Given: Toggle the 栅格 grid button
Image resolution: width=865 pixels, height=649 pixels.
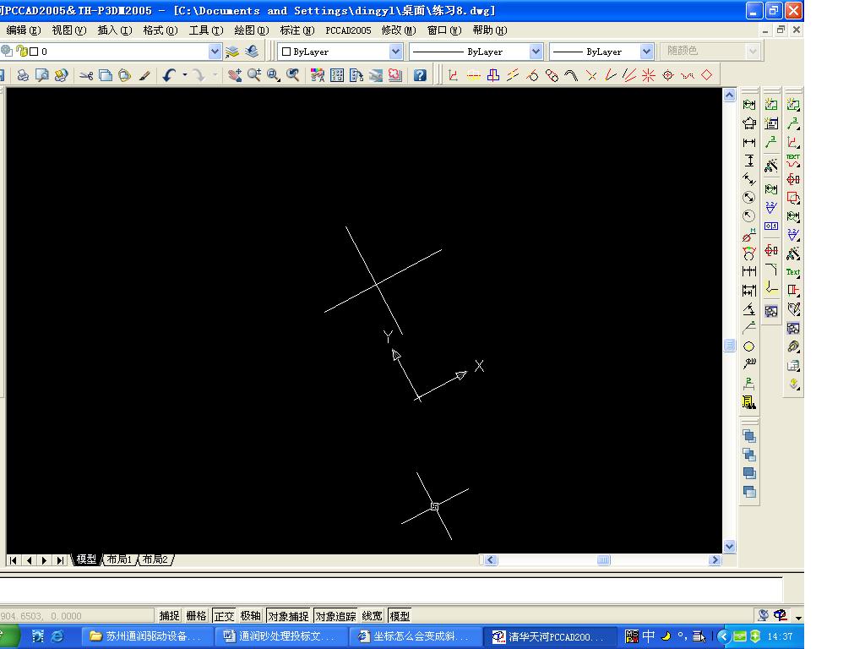Looking at the screenshot, I should coord(196,616).
